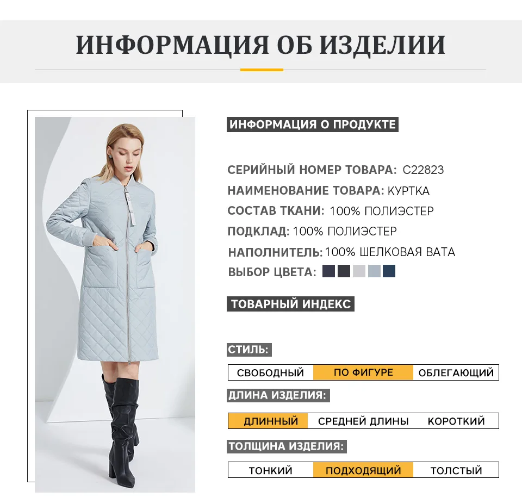Click the ИНФОРМАЦИЯ ОБ ИЗДЕЛИИ page heading

[x=260, y=45]
